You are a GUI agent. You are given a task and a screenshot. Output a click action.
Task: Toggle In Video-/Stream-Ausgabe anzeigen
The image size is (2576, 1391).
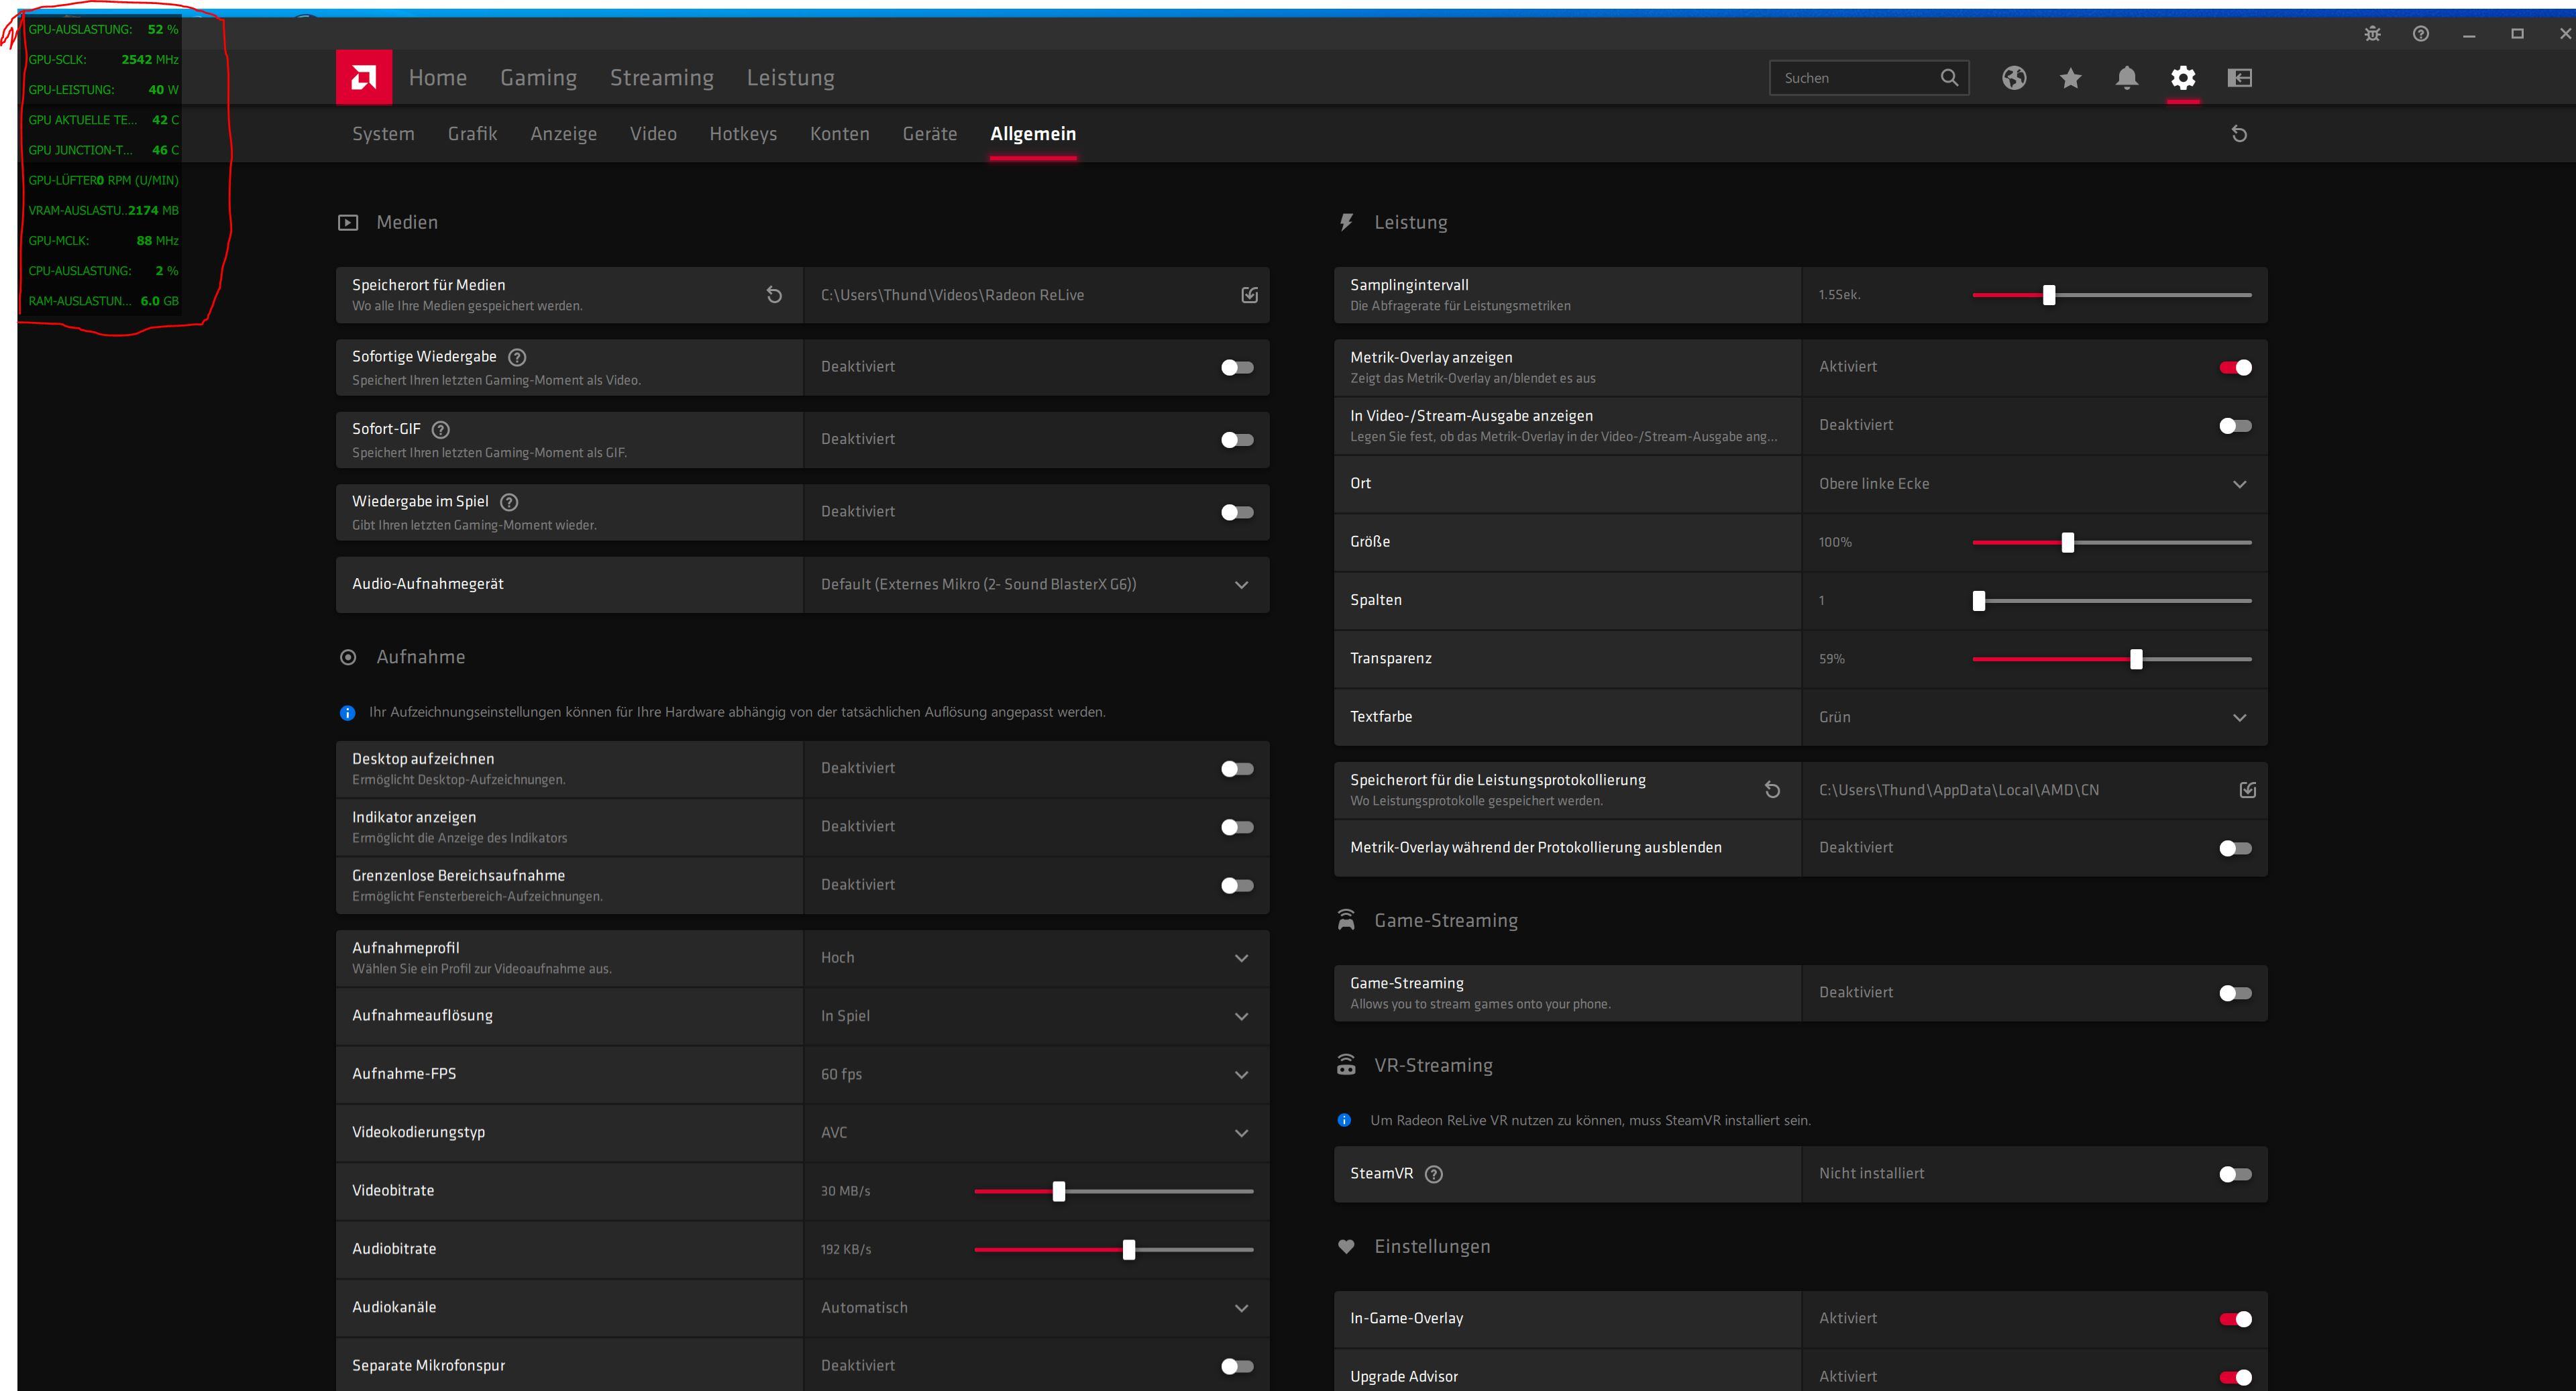click(2235, 426)
